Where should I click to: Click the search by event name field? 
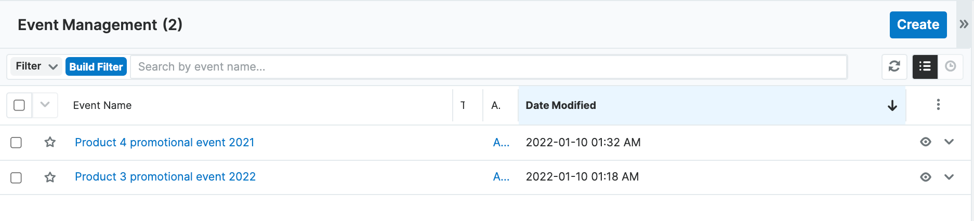pos(489,67)
